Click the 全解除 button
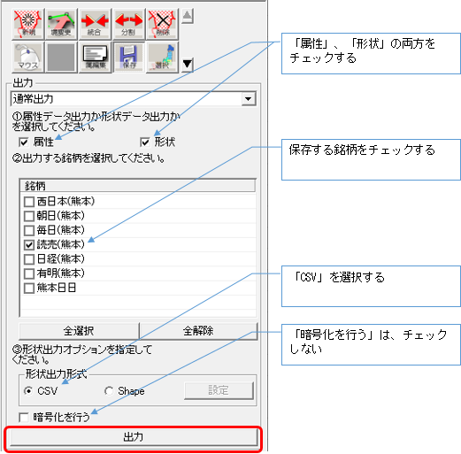This screenshot has width=461, height=454. pos(198,331)
